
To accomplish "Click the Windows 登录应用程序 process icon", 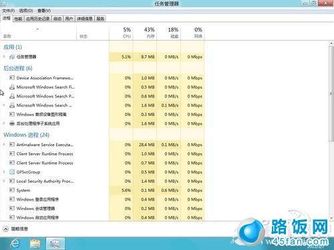I will tap(12, 199).
